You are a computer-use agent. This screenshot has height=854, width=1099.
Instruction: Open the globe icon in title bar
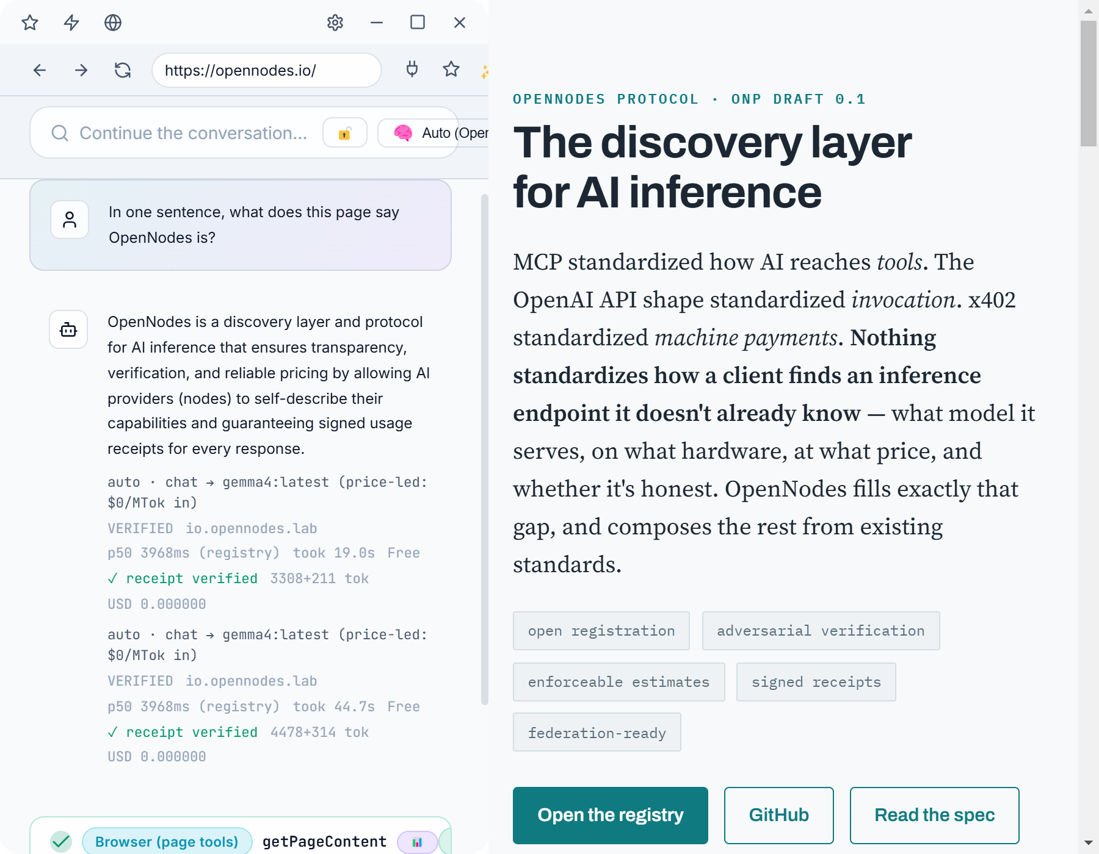tap(113, 23)
